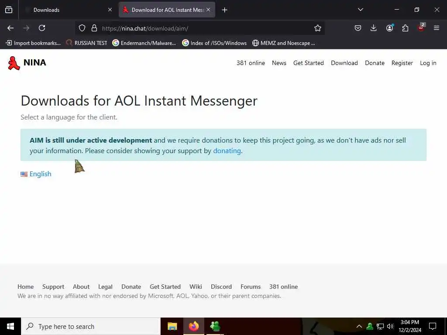Screen dimensions: 447x335
Task: Open the Get Started footer link
Action: point(165,287)
